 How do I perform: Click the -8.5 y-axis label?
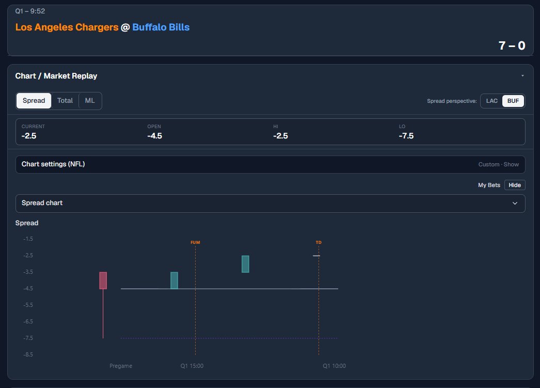click(28, 354)
